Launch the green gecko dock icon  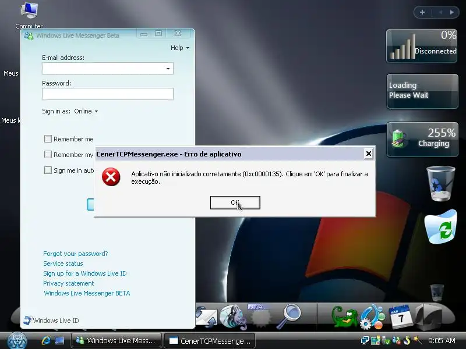click(344, 316)
